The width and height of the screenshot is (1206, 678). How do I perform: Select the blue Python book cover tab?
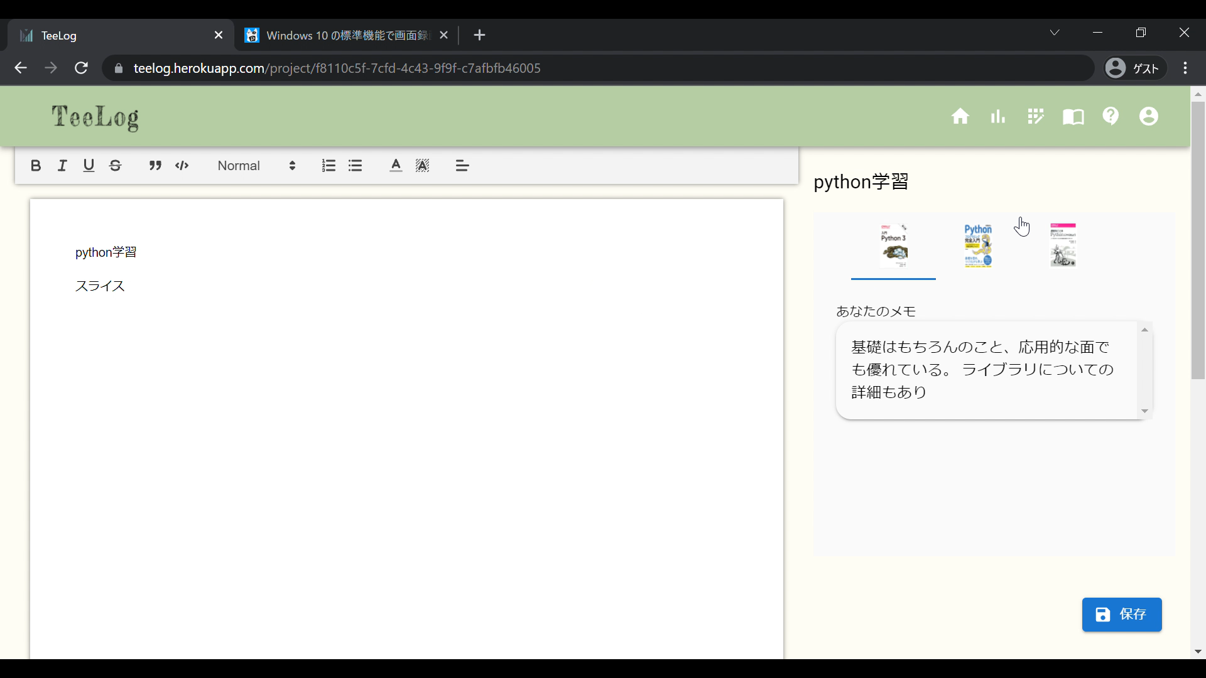(978, 245)
